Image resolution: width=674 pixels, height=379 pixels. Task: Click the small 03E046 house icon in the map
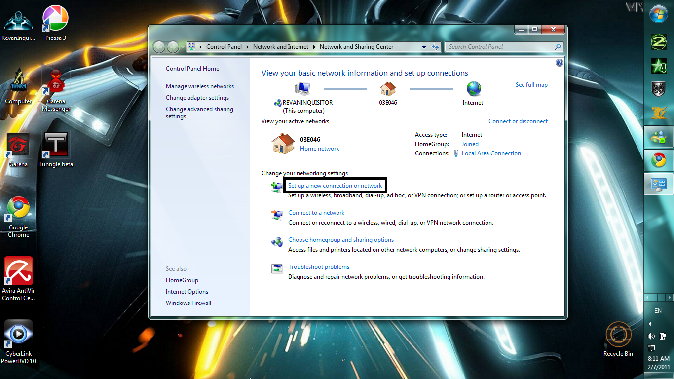click(388, 89)
